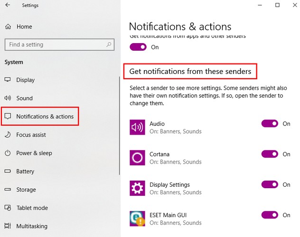Open Power & sleep settings
The height and width of the screenshot is (237, 300).
[x=34, y=153]
